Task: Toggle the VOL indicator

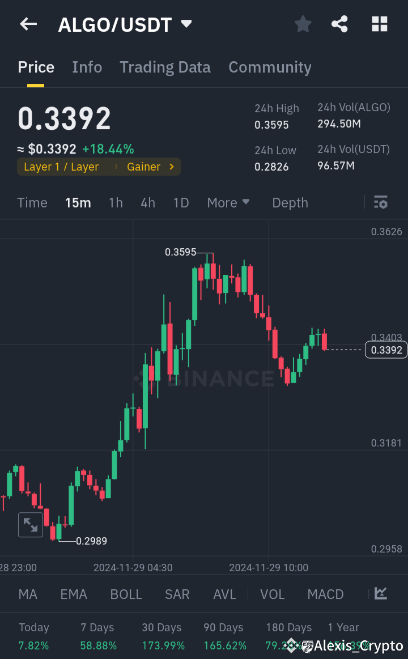Action: click(x=272, y=594)
